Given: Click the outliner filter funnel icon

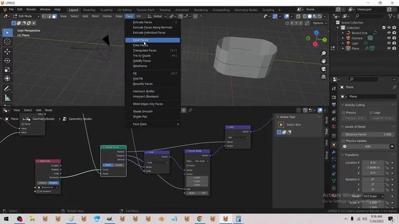Looking at the screenshot, I should click(x=390, y=16).
